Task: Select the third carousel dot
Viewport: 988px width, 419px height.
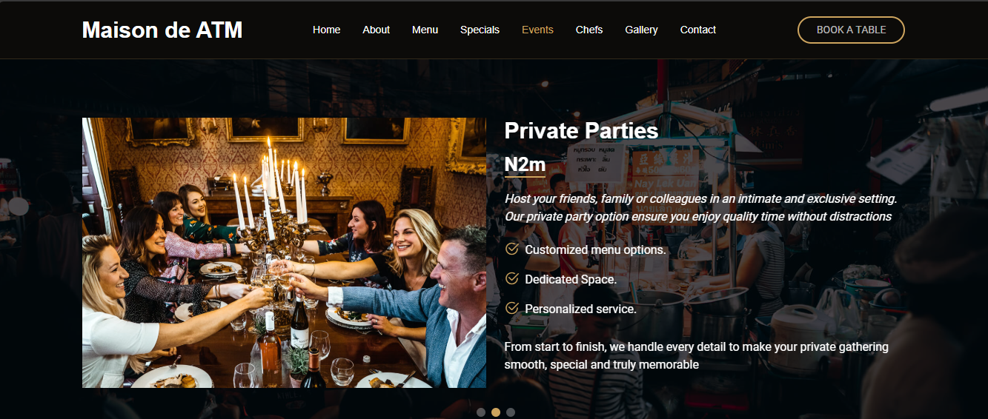Action: click(511, 412)
